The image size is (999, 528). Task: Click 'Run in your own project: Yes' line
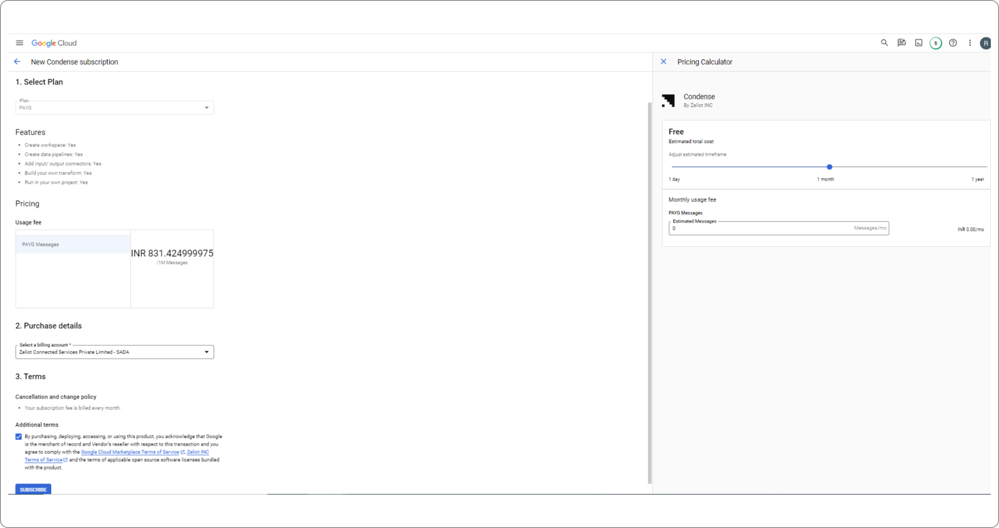(x=56, y=182)
